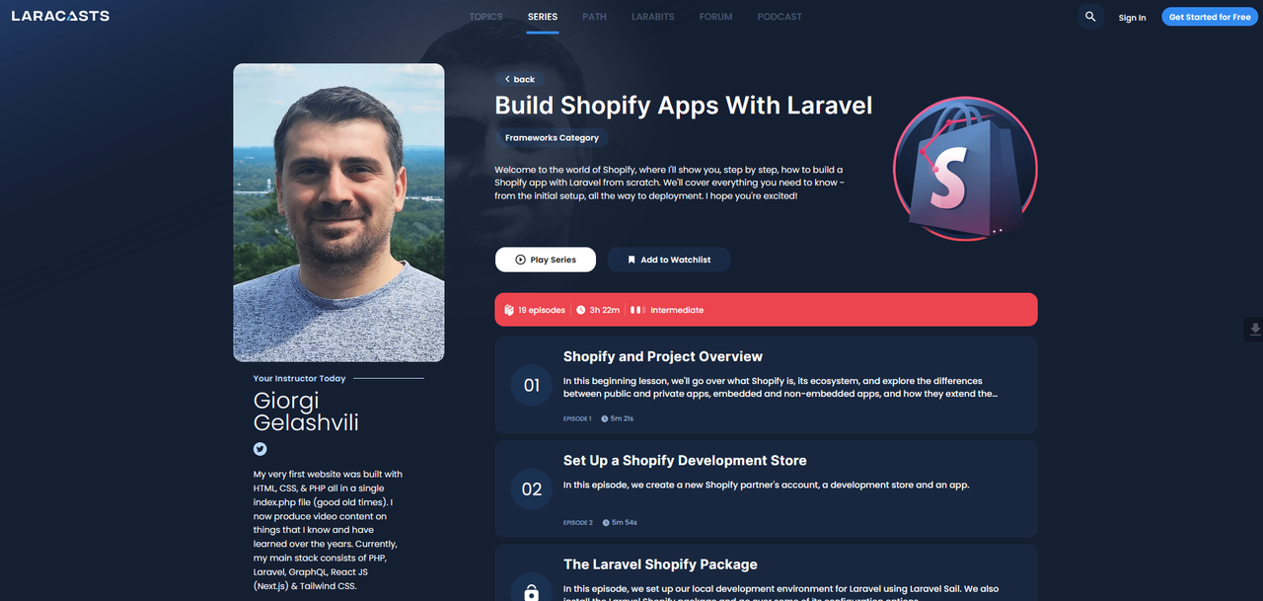Viewport: 1263px width, 601px height.
Task: Click Get Started for Free button
Action: (1210, 17)
